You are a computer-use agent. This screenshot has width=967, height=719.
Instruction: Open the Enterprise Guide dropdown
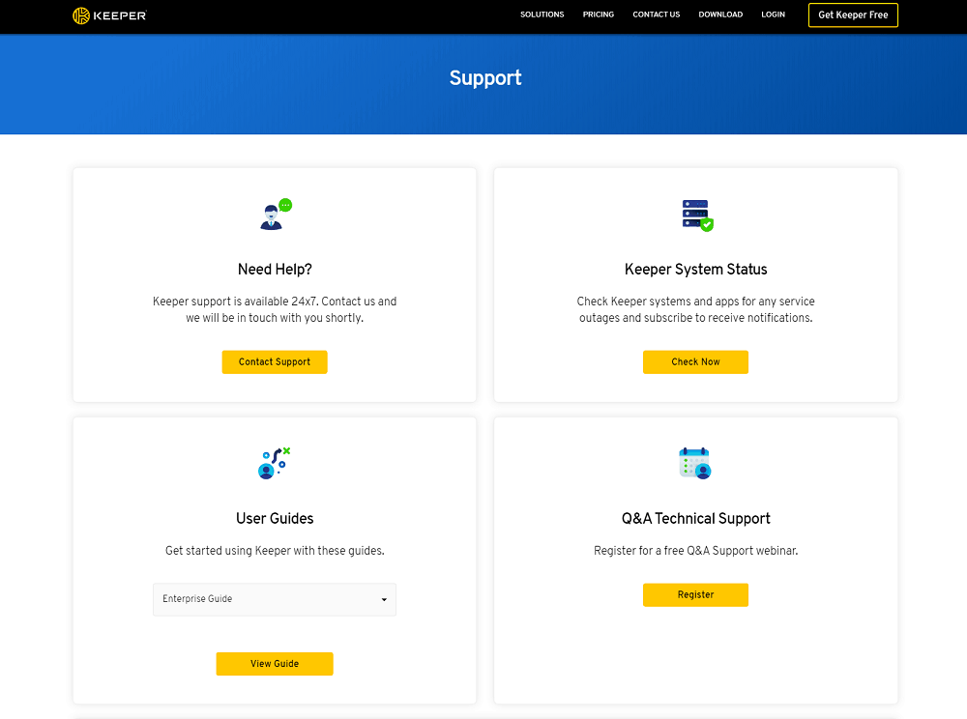point(275,599)
